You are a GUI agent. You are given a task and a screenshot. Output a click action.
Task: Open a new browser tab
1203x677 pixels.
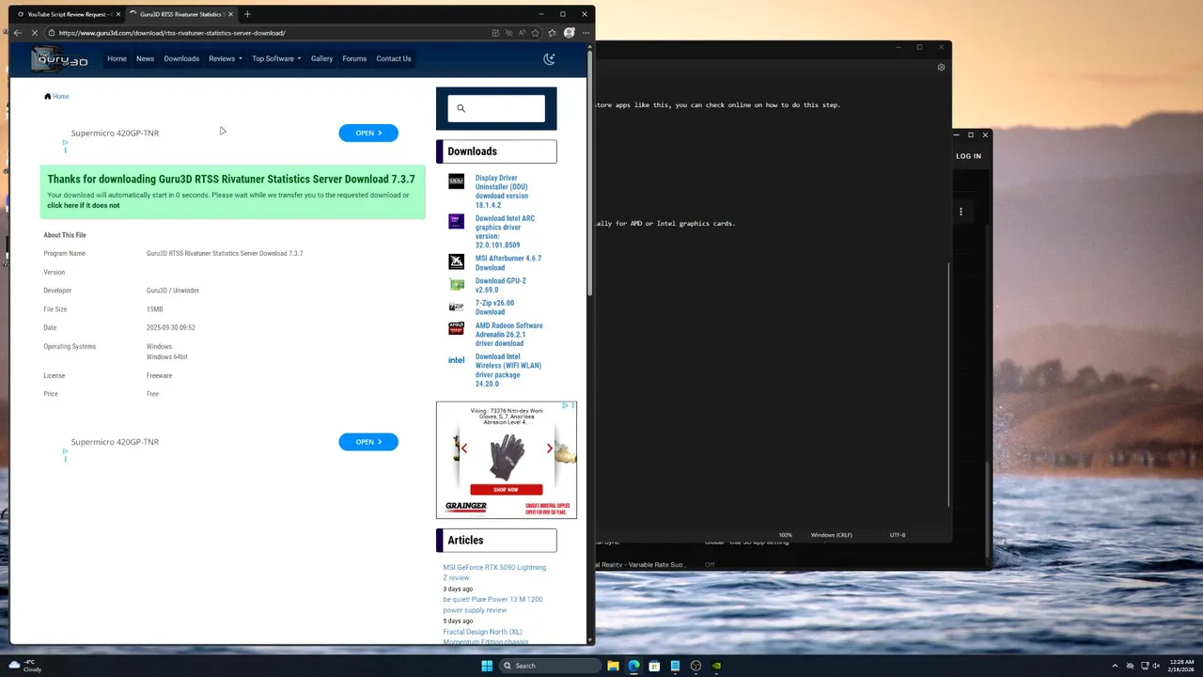[247, 14]
